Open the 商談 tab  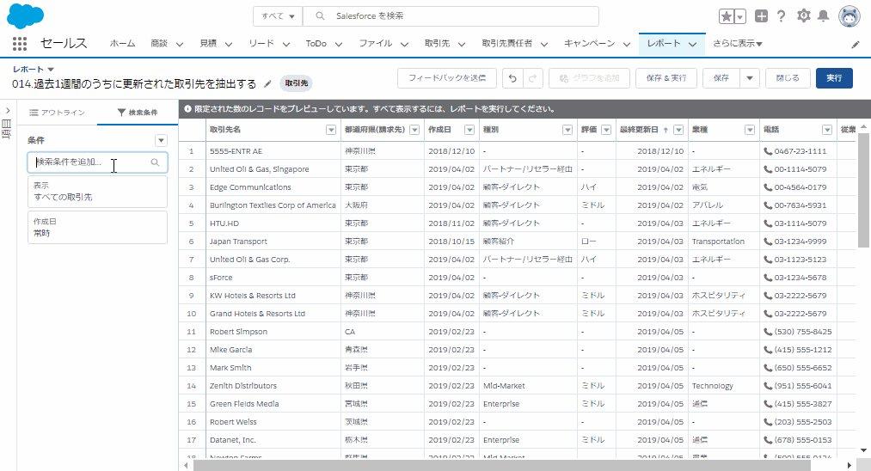[x=159, y=43]
